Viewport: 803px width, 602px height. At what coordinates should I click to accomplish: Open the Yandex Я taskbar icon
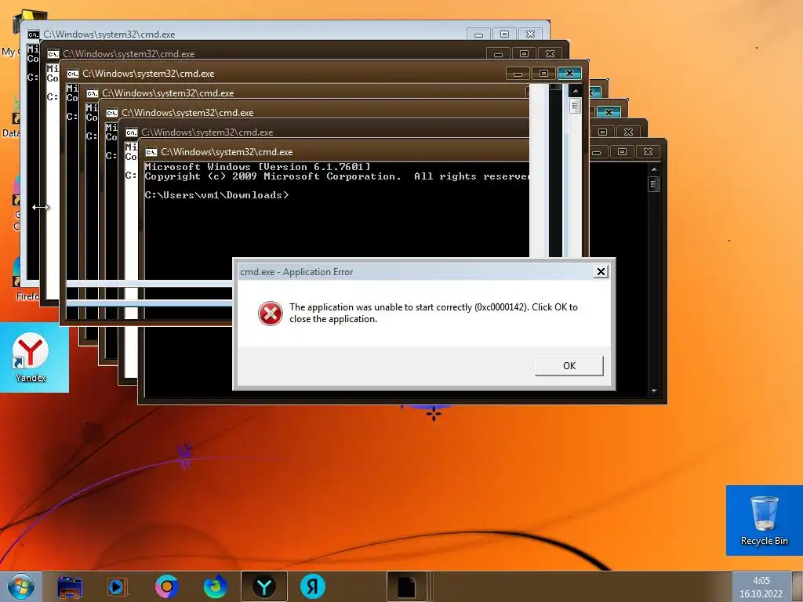click(x=312, y=586)
